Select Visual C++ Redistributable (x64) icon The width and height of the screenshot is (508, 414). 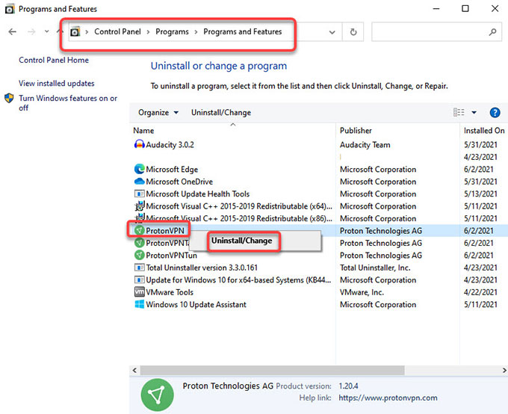(139, 206)
